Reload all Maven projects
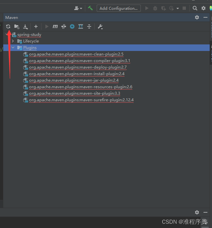 pyautogui.click(x=8, y=26)
